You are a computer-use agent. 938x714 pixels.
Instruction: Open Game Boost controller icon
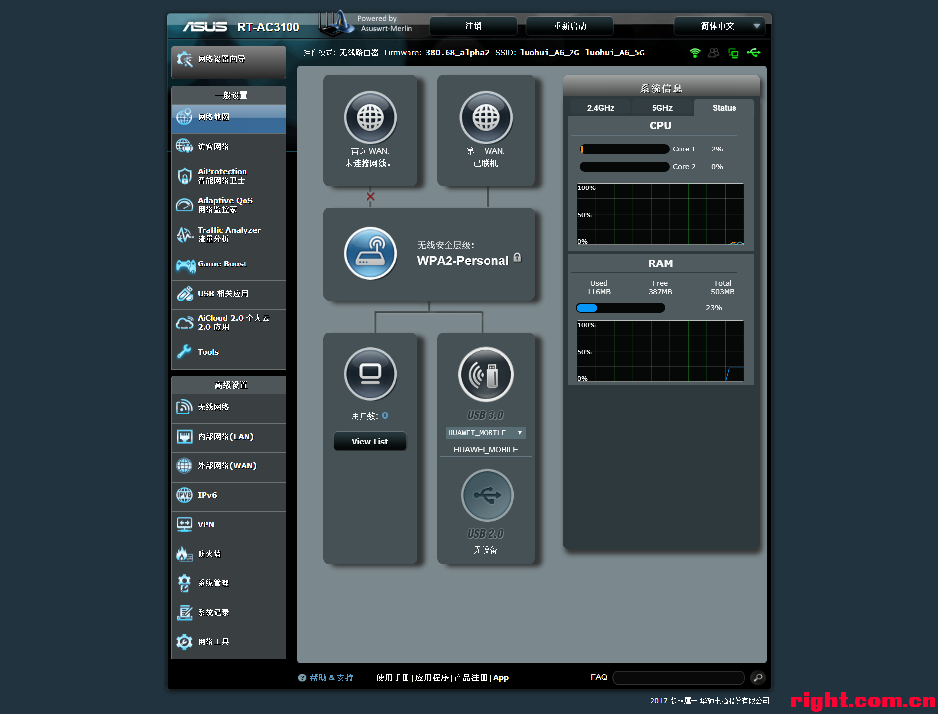pos(186,265)
